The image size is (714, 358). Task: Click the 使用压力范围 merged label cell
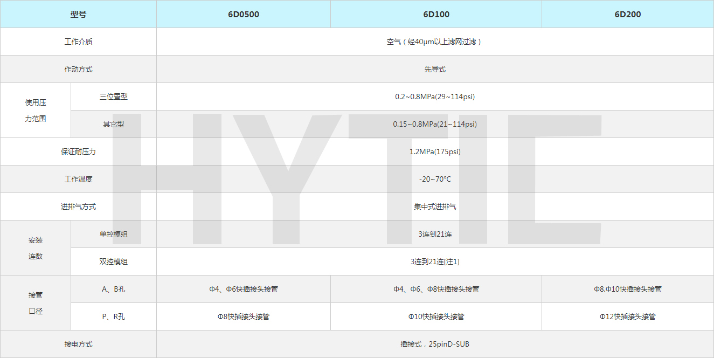pos(36,111)
